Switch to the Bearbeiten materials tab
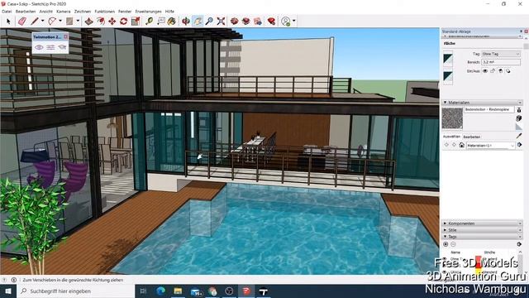 472,137
